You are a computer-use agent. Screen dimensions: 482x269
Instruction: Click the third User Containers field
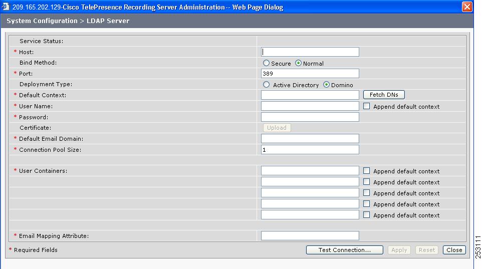310,193
